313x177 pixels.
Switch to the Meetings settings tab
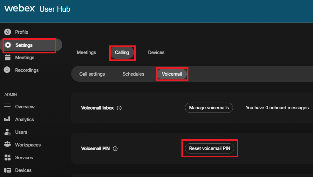pos(86,52)
